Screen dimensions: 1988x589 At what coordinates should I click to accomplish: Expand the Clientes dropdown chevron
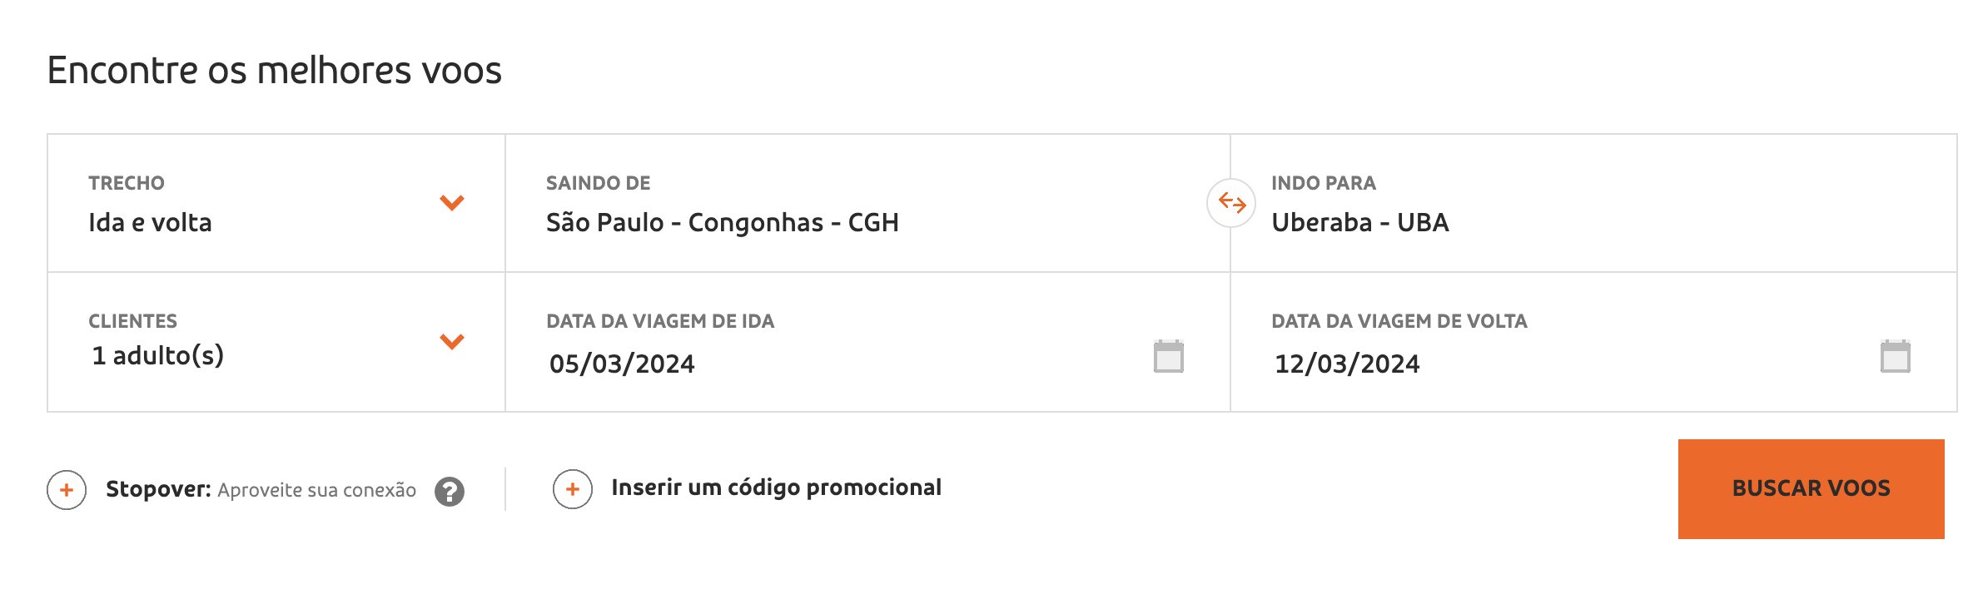(452, 341)
